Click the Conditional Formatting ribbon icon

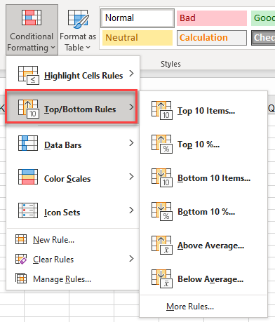[32, 18]
